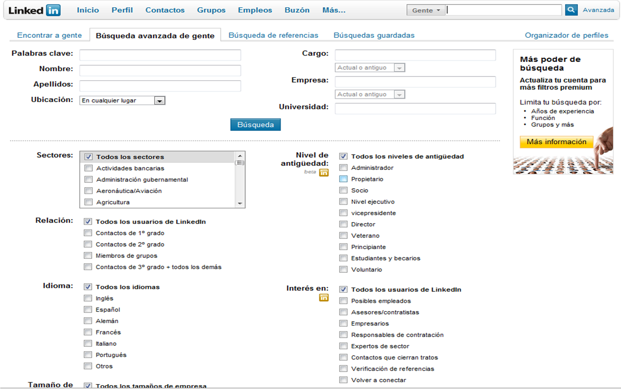This screenshot has width=621, height=389.
Task: Check the Director checkbox
Action: click(343, 224)
